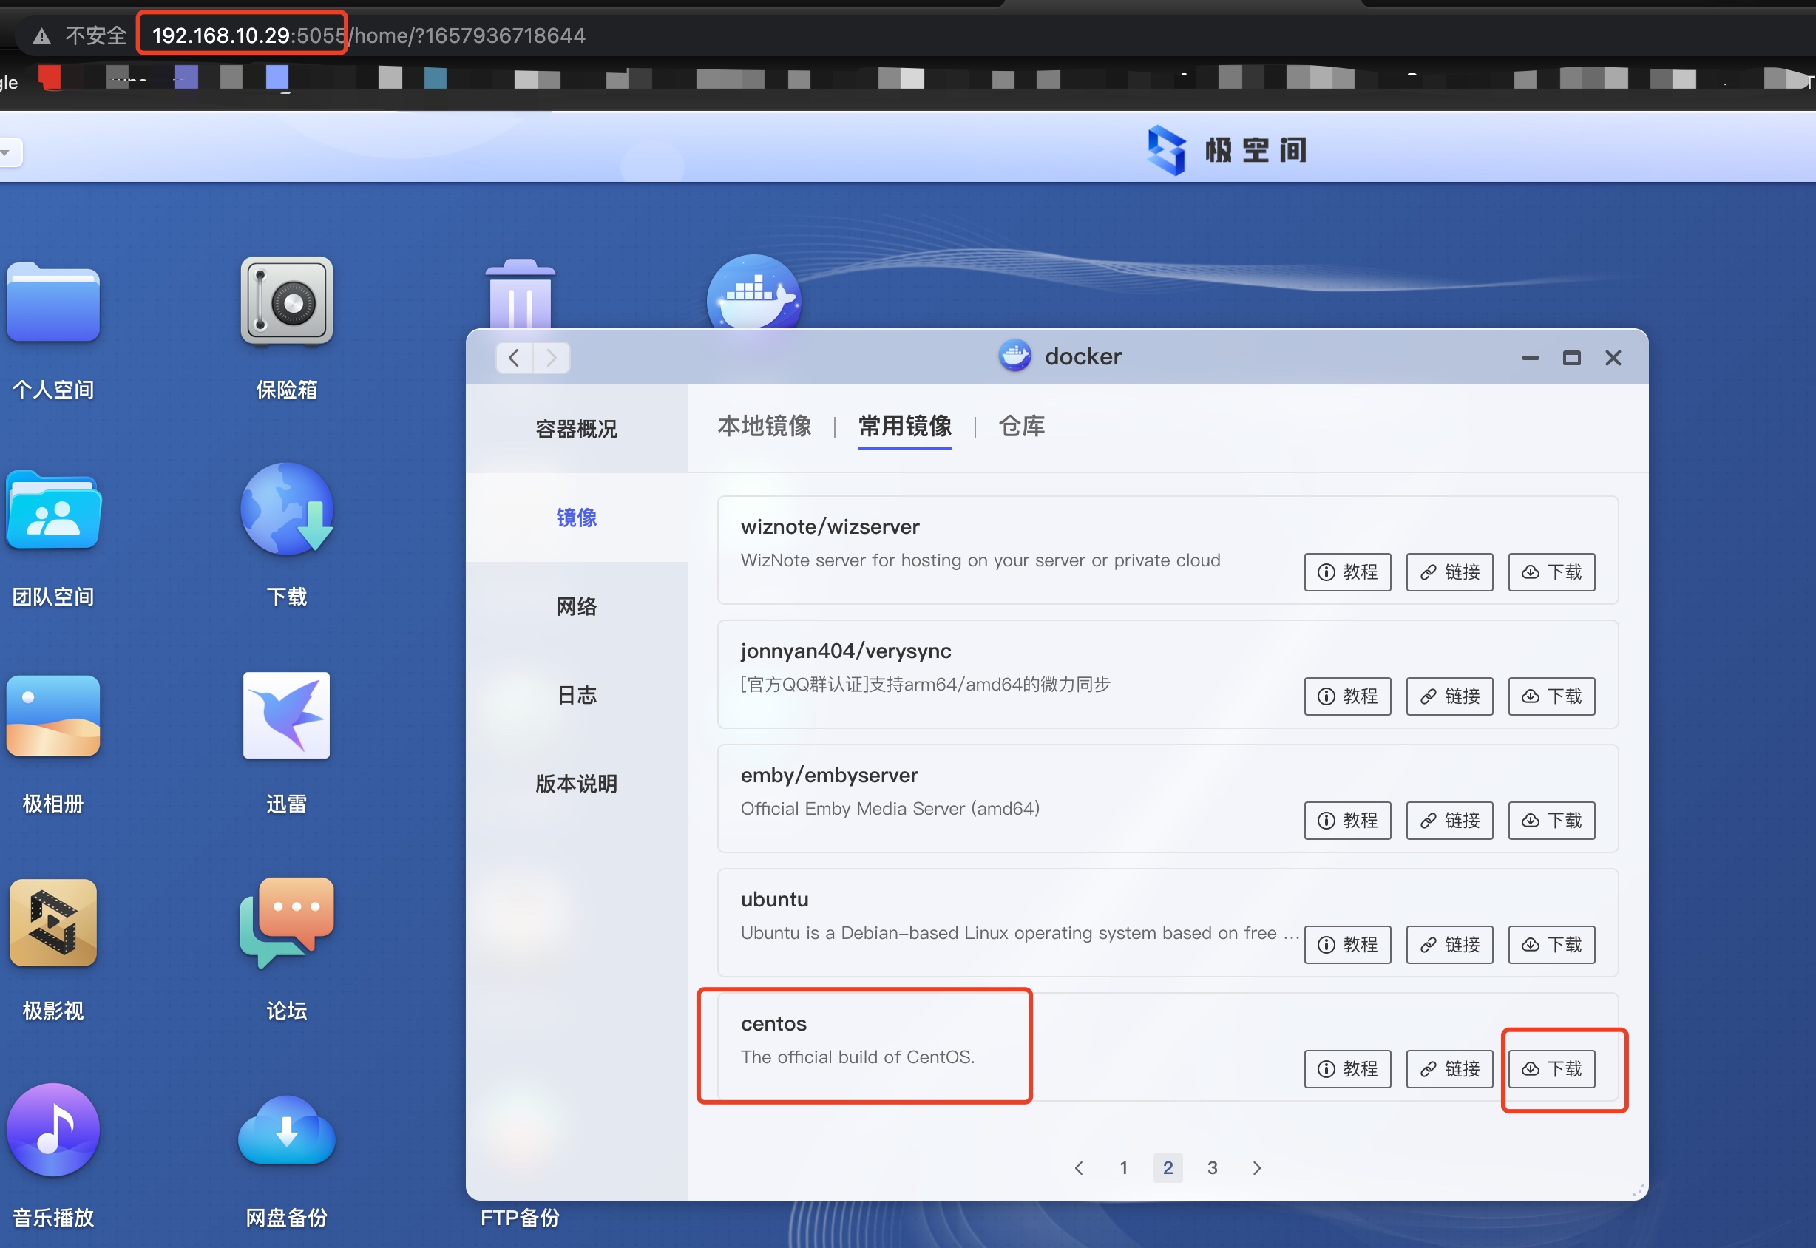Click the insecure site warning icon
This screenshot has height=1248, width=1816.
41,36
